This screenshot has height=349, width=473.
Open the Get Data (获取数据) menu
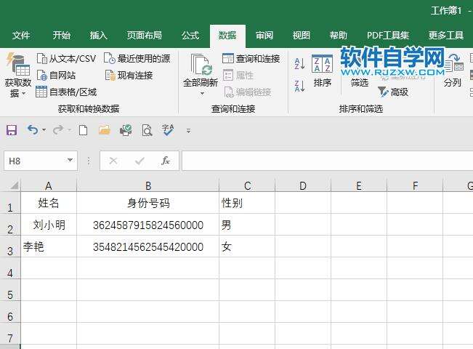pos(17,75)
